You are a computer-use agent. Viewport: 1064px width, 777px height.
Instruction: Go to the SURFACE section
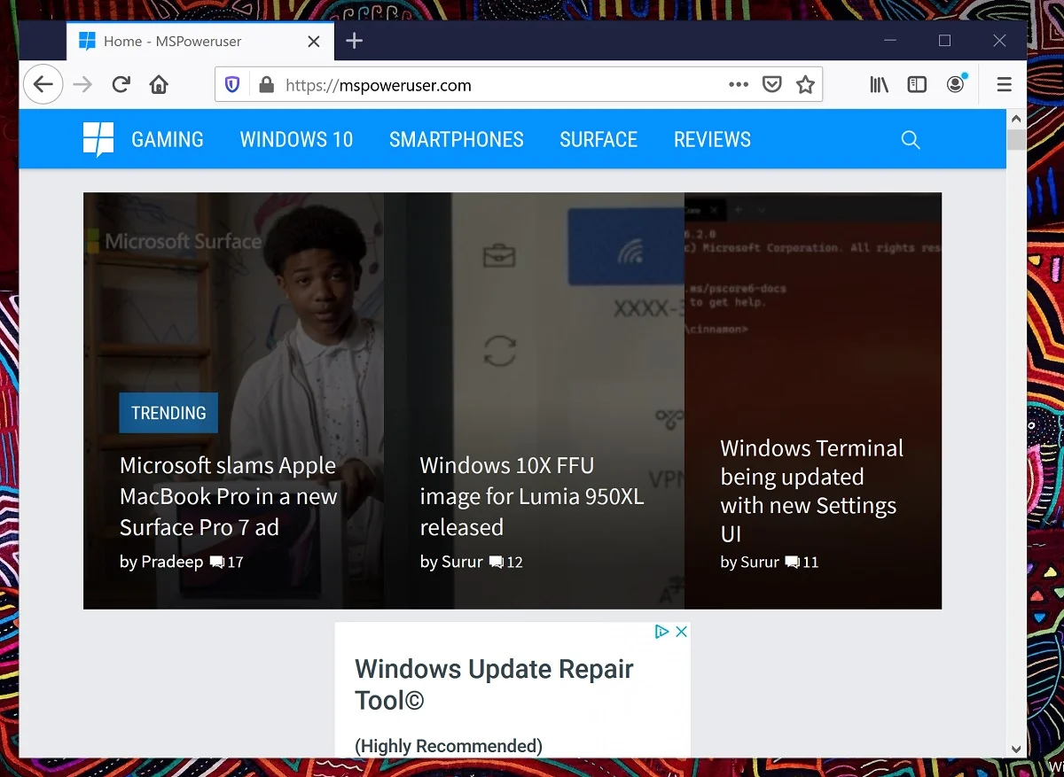pos(598,140)
